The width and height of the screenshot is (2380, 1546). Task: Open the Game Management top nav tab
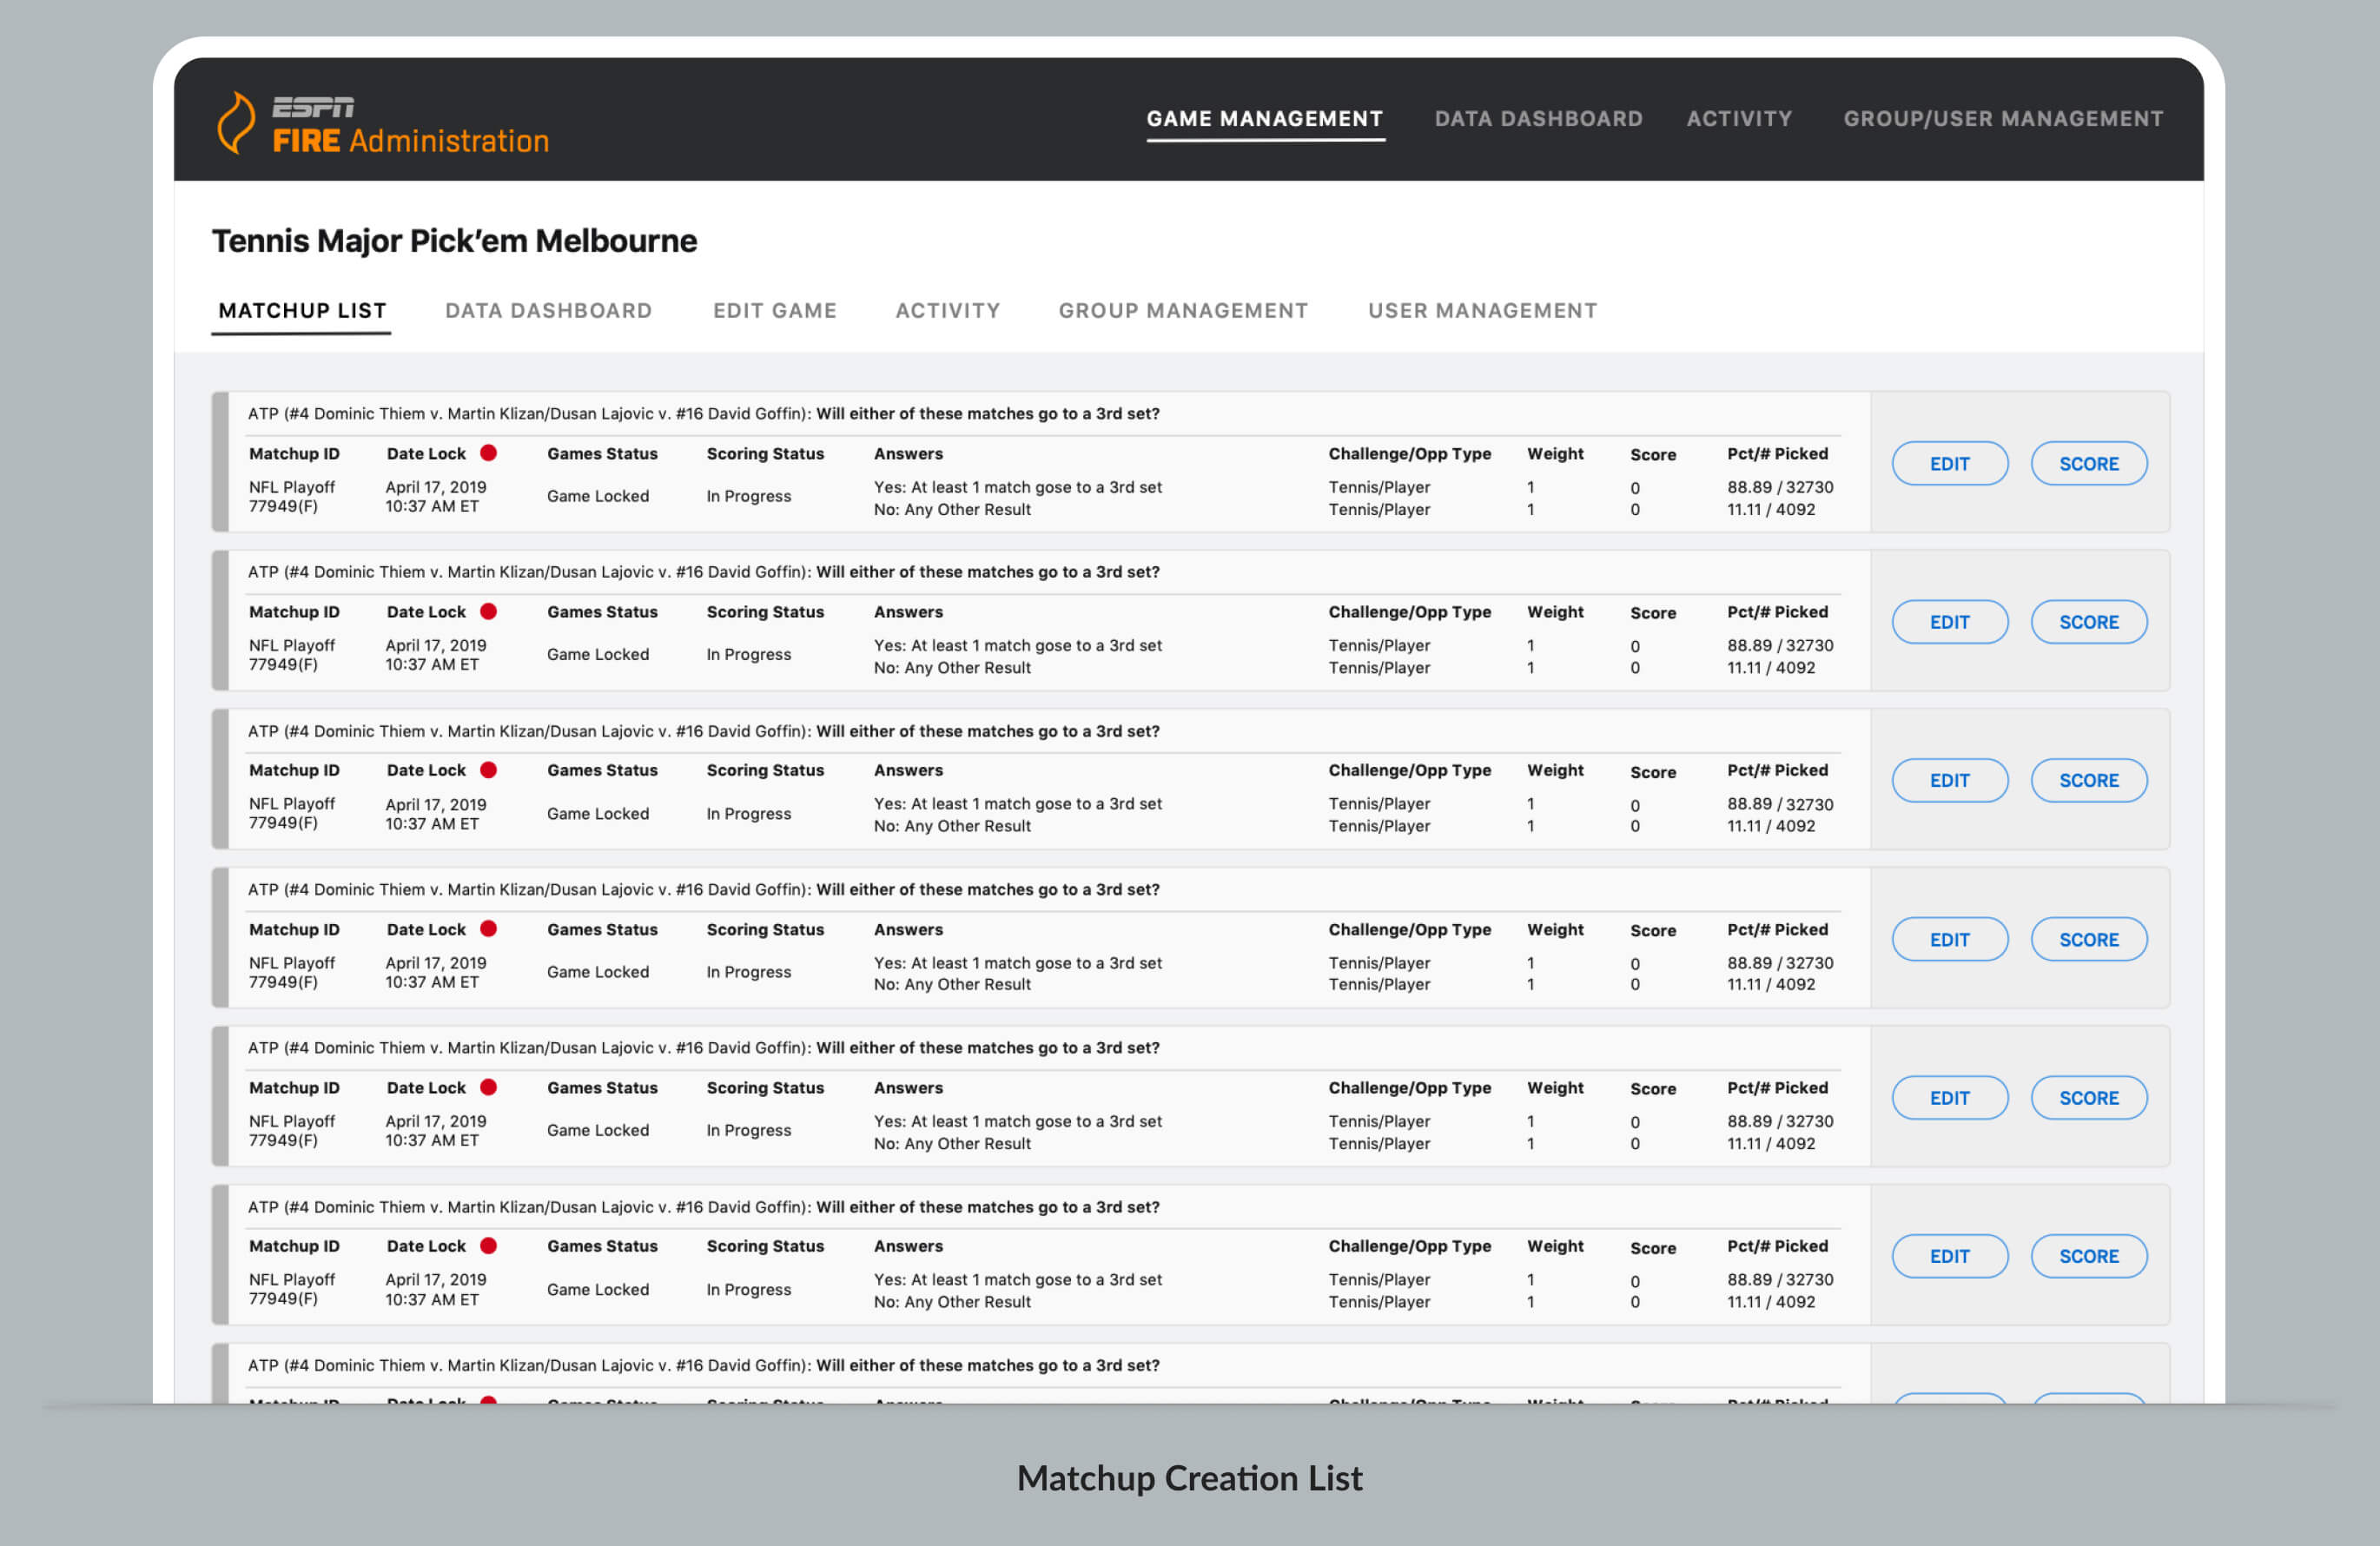1264,119
